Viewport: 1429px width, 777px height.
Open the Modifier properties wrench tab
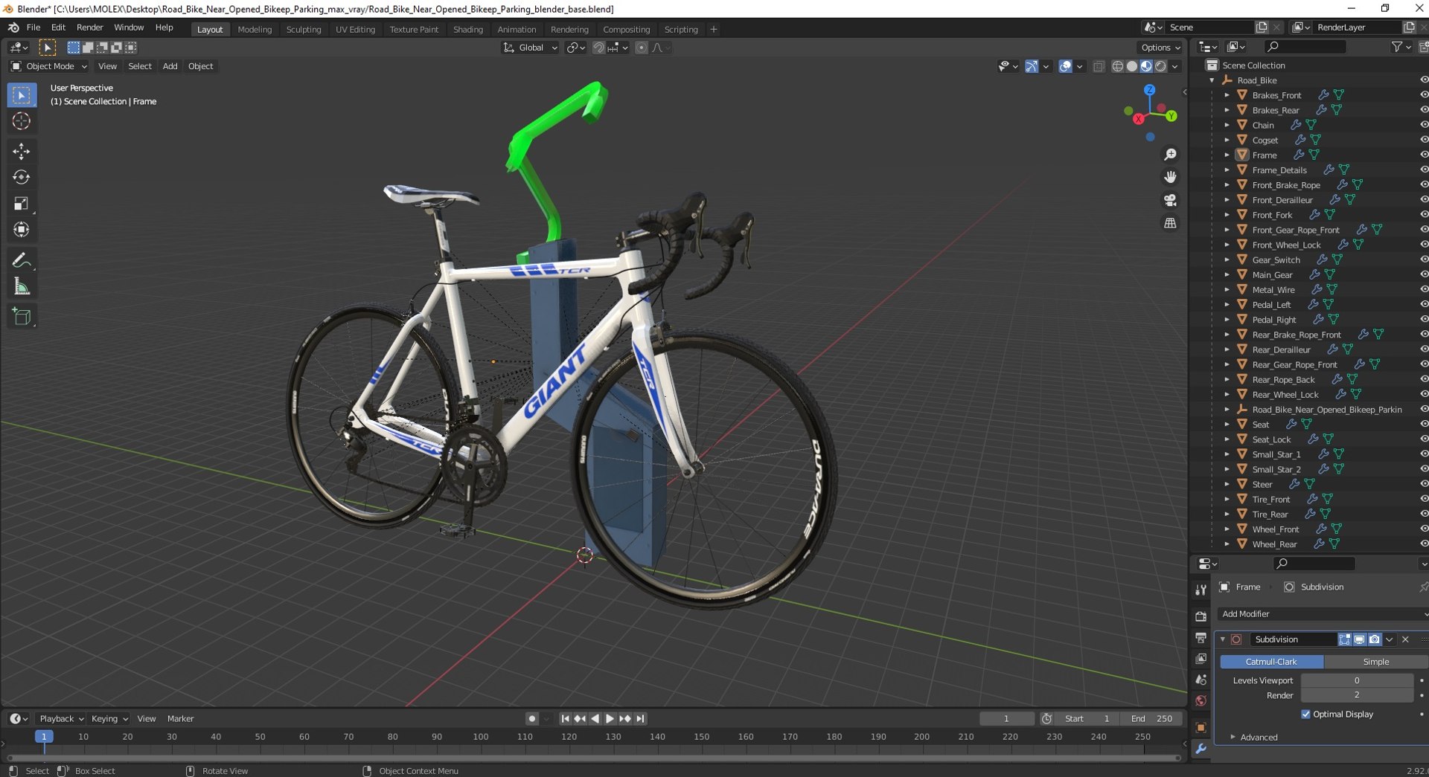pyautogui.click(x=1201, y=749)
